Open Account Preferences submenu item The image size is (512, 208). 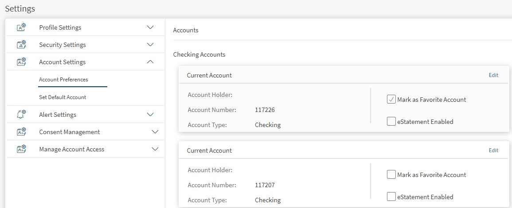(63, 80)
